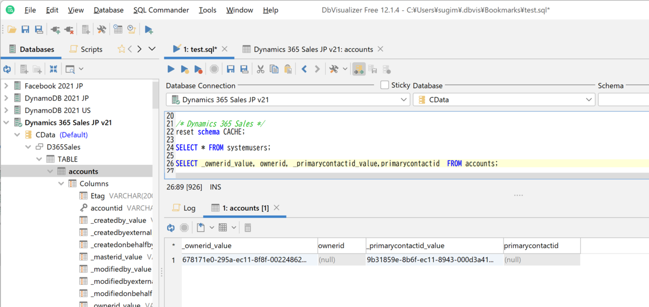Click the editor wrench settings icon

pos(334,69)
